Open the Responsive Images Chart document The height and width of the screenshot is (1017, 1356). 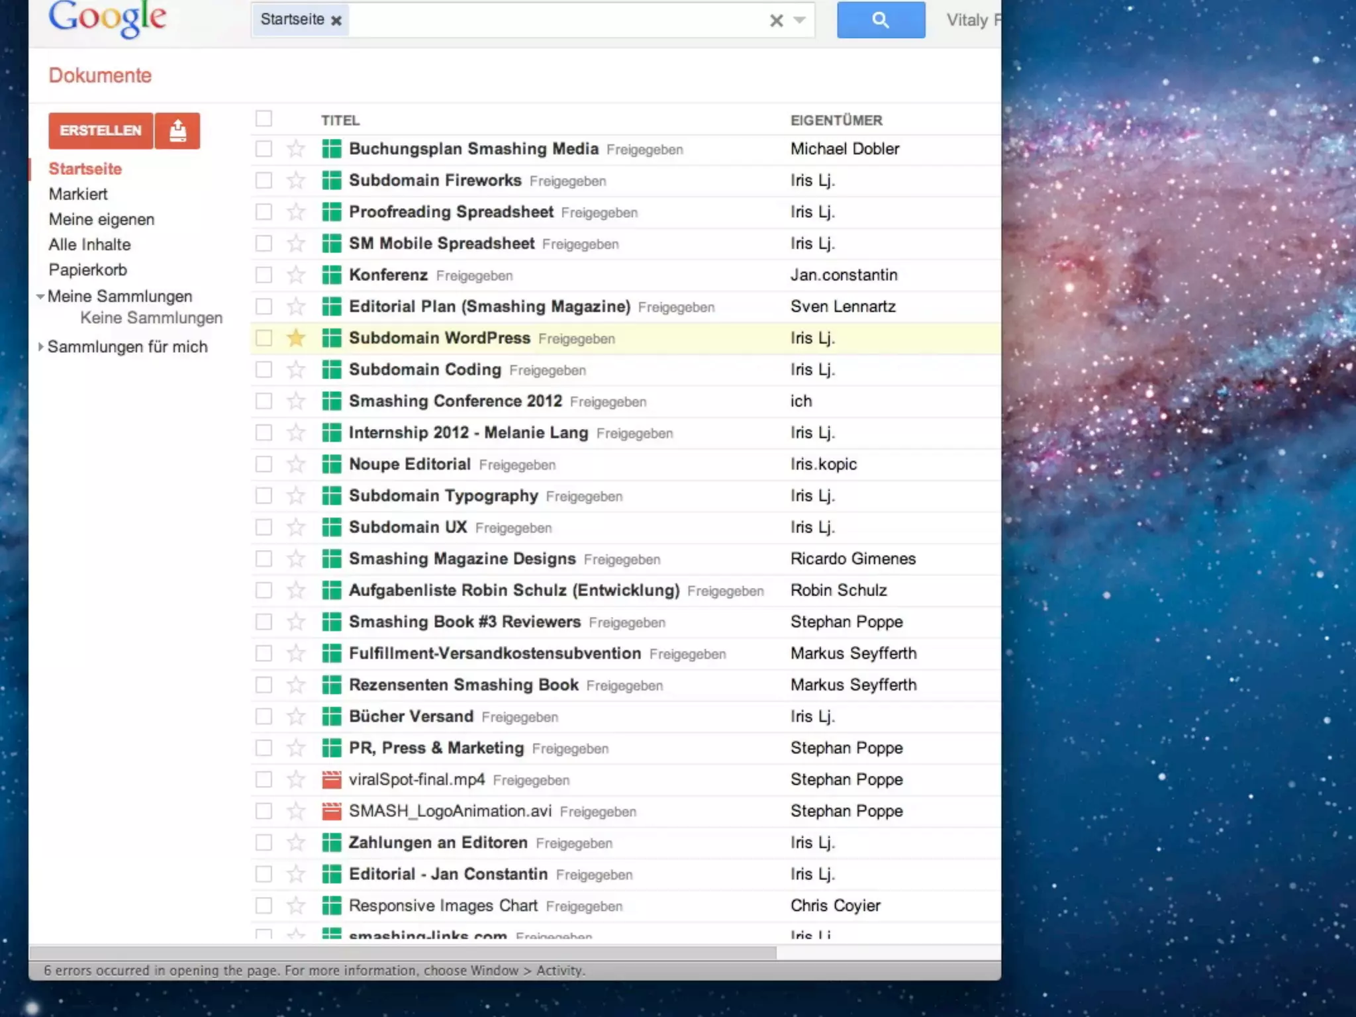pos(442,906)
